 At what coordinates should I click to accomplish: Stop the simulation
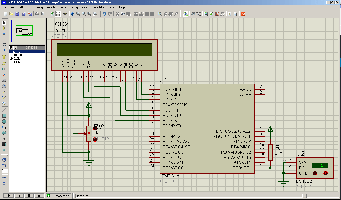tap(39, 196)
